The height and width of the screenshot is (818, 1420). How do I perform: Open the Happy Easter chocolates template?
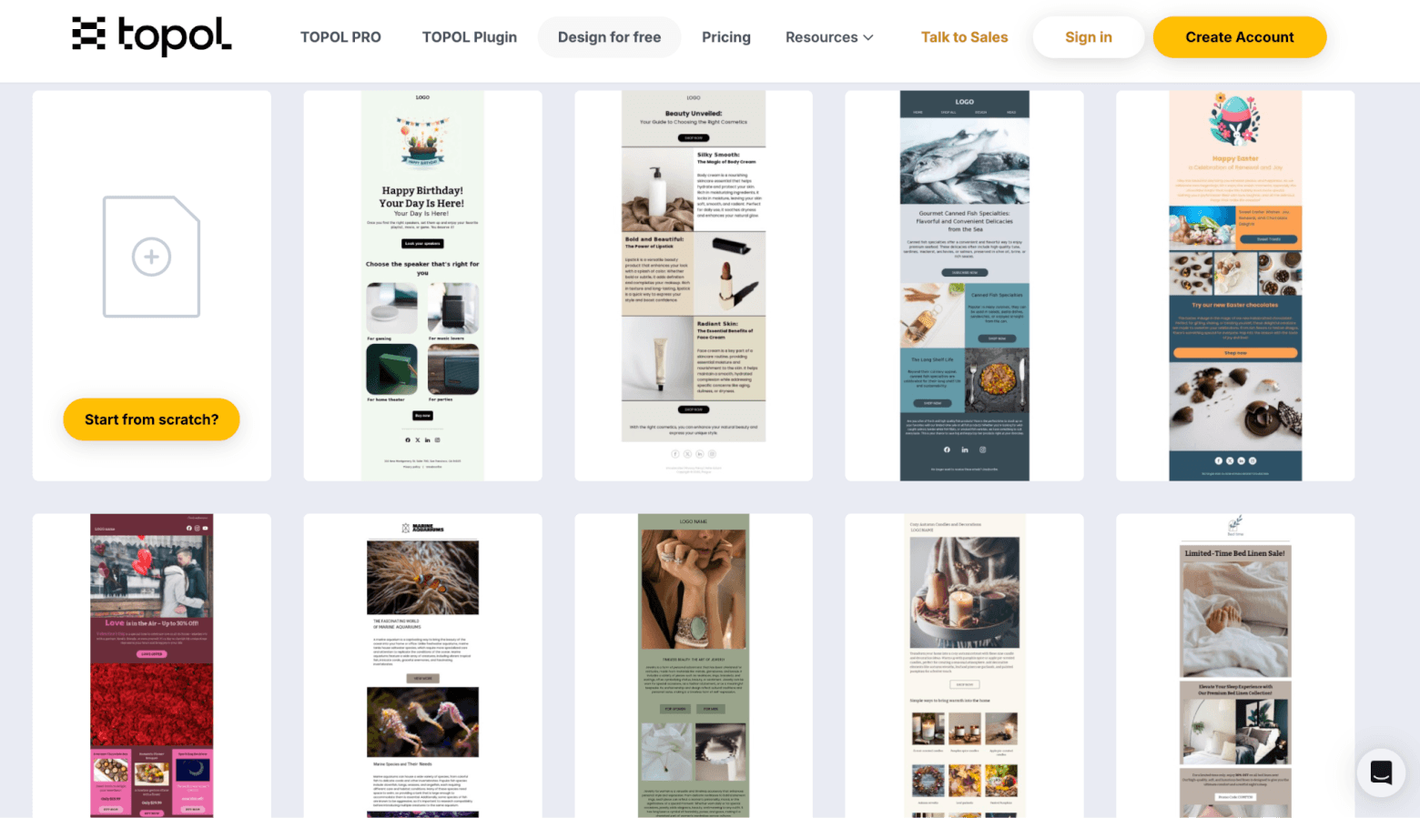pos(1235,286)
